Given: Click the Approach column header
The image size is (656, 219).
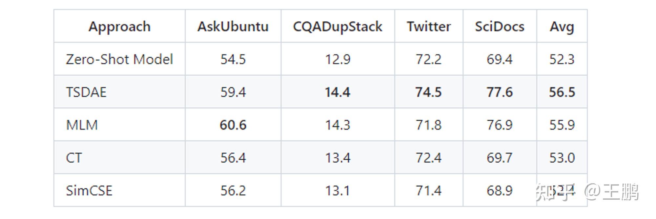Looking at the screenshot, I should (x=119, y=27).
